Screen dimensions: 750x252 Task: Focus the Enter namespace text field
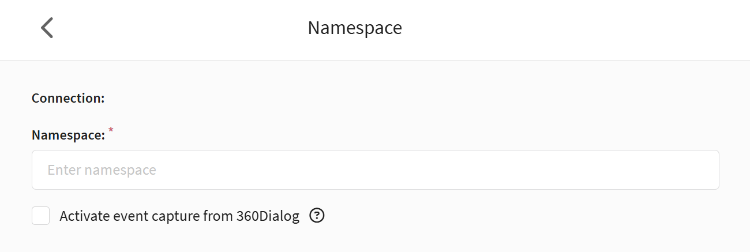click(x=375, y=170)
